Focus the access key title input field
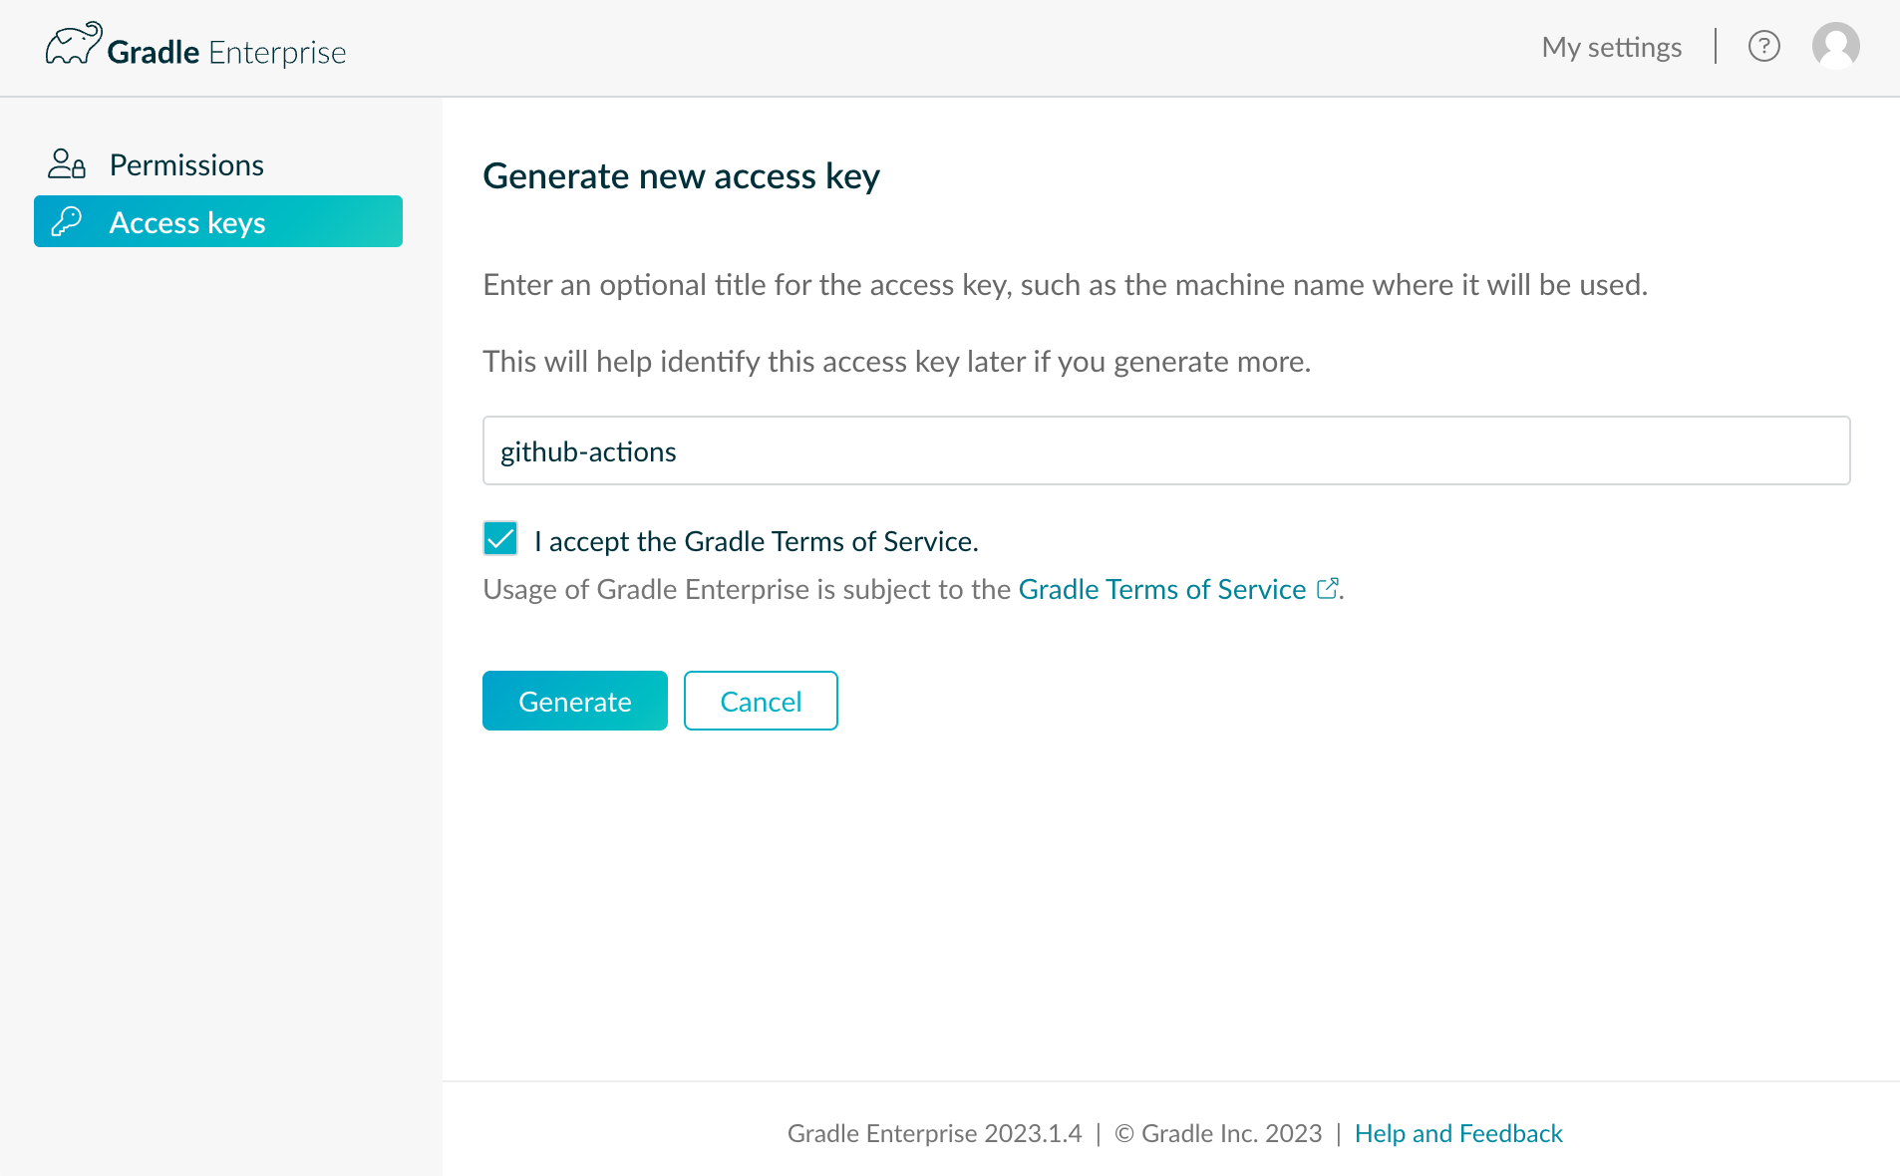This screenshot has width=1900, height=1176. [x=1166, y=450]
